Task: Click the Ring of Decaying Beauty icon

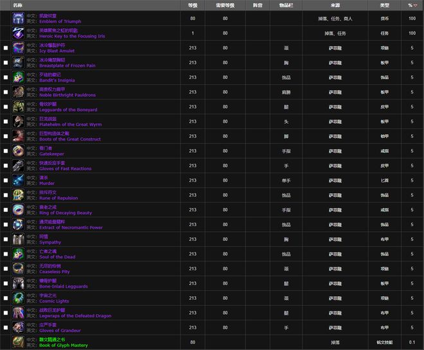Action: pos(19,210)
